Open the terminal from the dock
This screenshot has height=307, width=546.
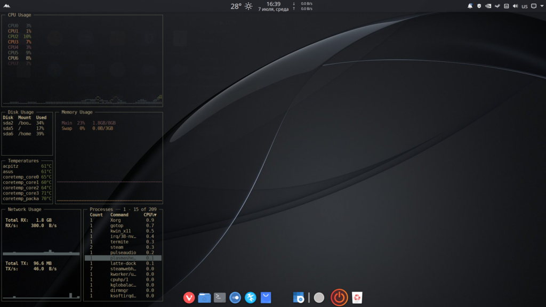pos(220,297)
